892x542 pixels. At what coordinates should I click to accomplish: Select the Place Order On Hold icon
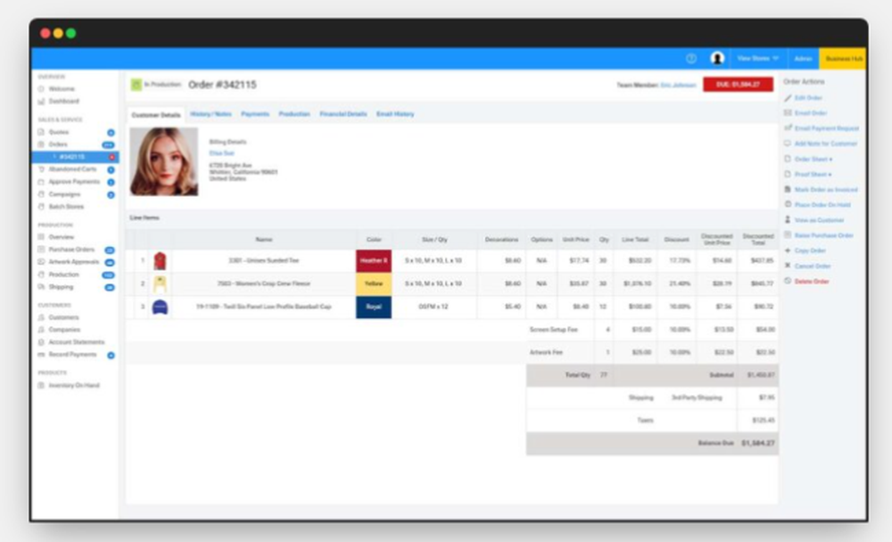(788, 204)
